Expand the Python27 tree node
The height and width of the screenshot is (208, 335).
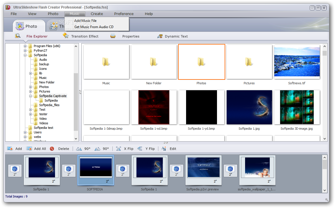tap(25, 51)
